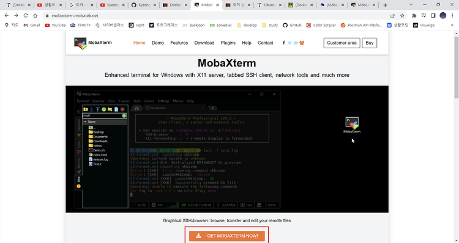Go forward with the browser forward arrow

click(x=16, y=15)
